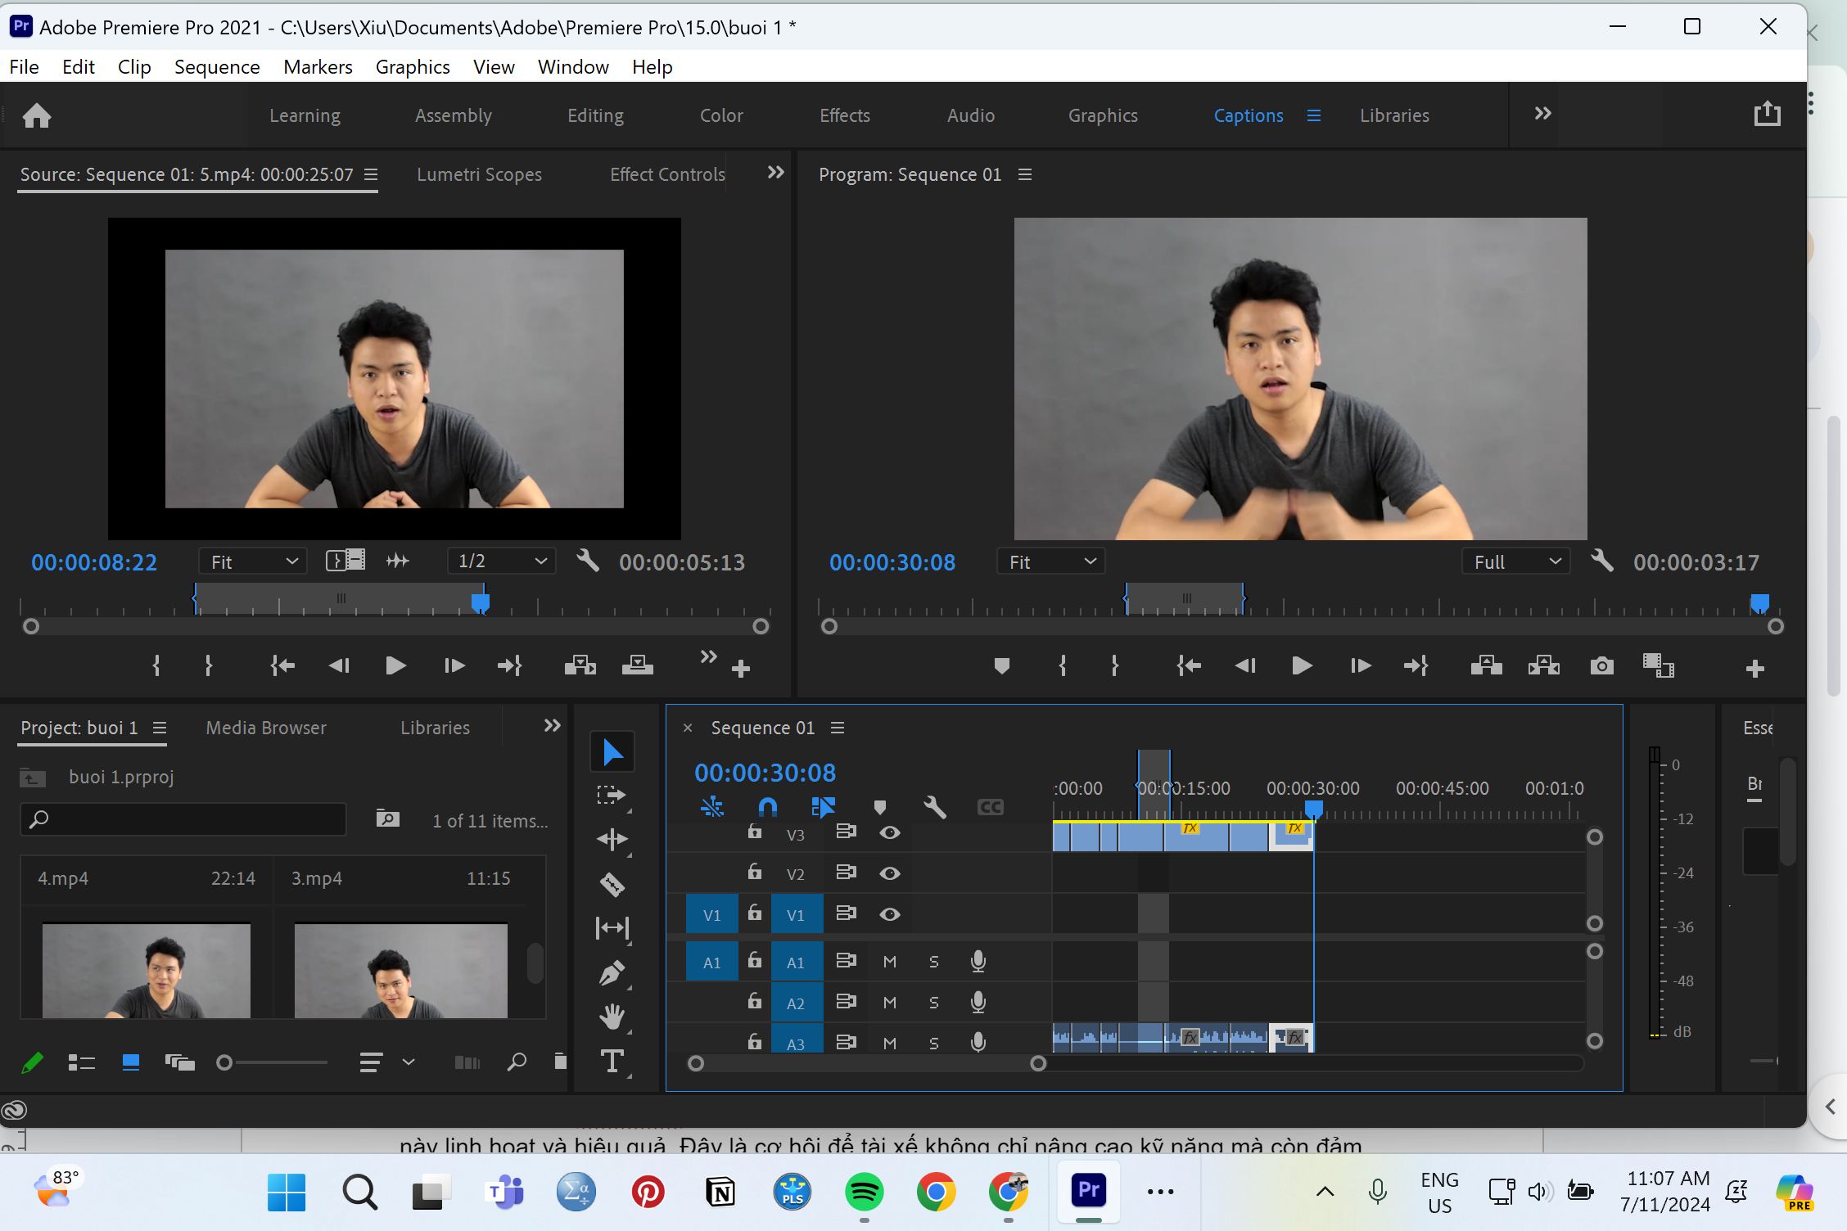Select the Track Select Forward tool
This screenshot has height=1231, width=1847.
(x=612, y=795)
